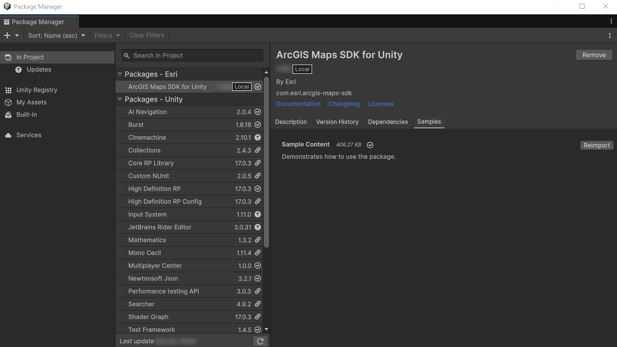Click the refresh package list icon

(x=260, y=341)
